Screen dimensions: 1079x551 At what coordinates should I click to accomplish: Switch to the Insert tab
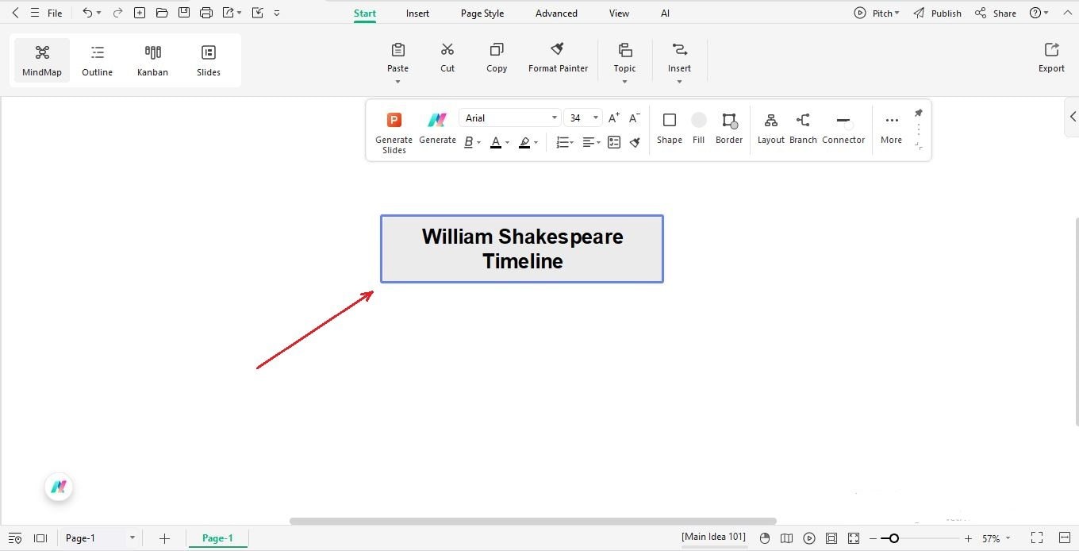click(417, 13)
